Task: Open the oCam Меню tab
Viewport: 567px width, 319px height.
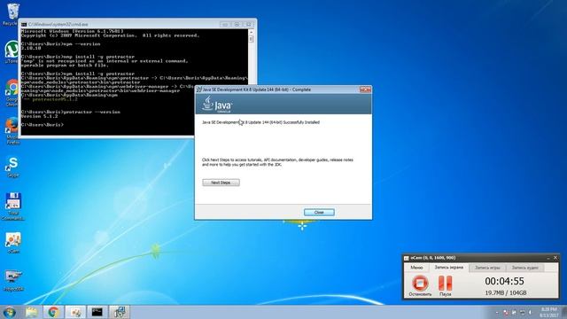Action: 416,268
